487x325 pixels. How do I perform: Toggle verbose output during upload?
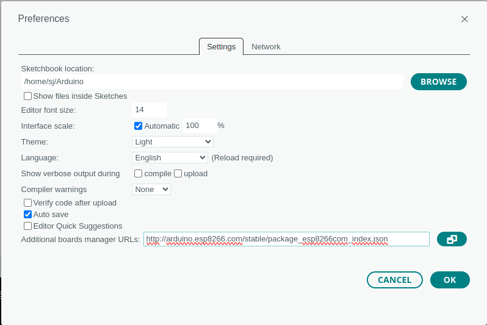(x=178, y=173)
